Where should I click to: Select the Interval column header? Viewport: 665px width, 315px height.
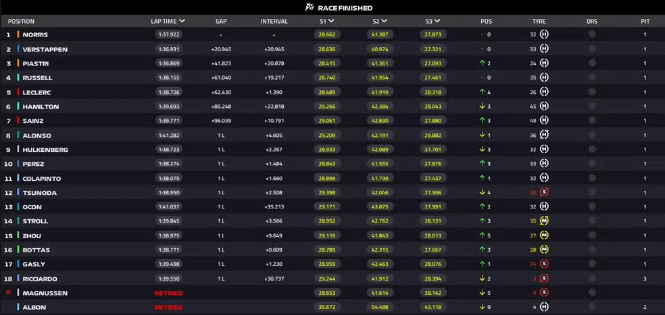[x=274, y=21]
